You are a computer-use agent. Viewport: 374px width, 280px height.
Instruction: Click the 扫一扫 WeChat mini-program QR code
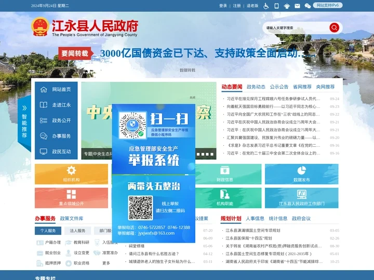132,125
